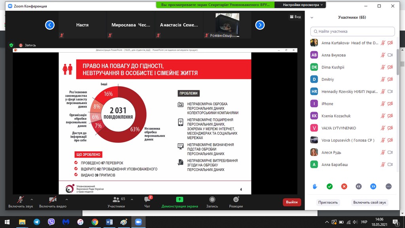Open the Чат panel
The height and width of the screenshot is (228, 405).
click(x=147, y=202)
